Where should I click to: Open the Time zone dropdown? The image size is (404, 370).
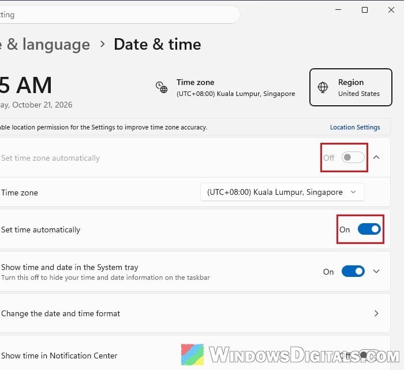(282, 192)
